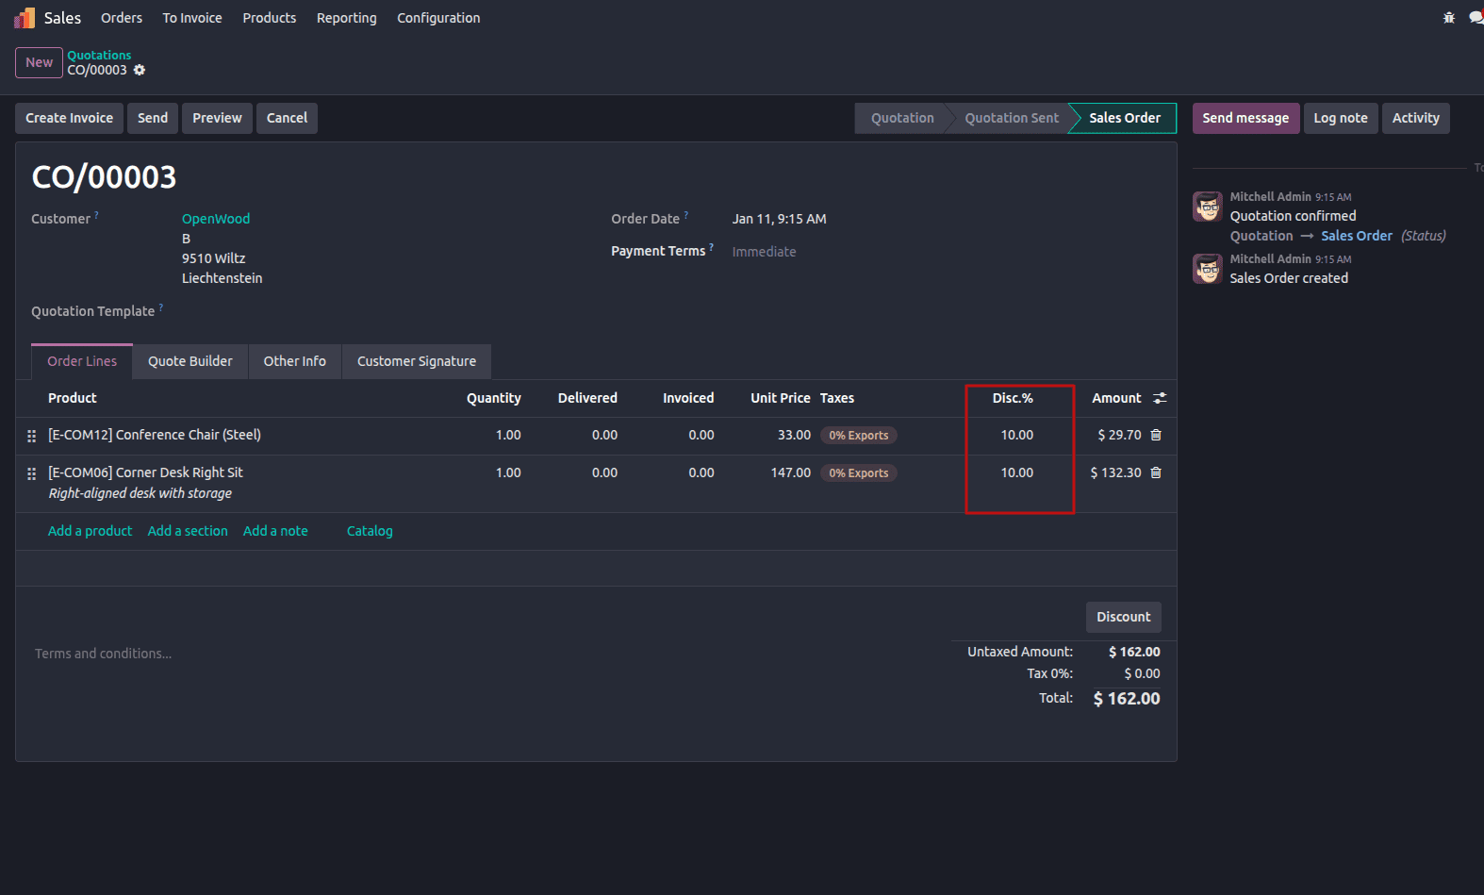This screenshot has height=895, width=1484.
Task: Select the Sales Order status stage
Action: (1125, 118)
